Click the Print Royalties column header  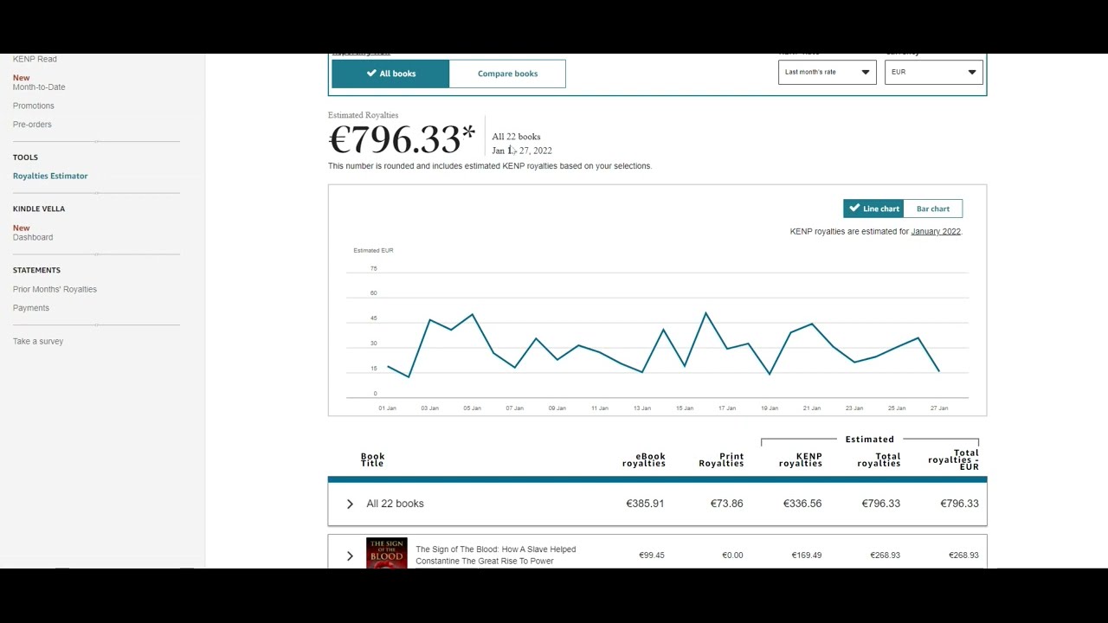click(721, 459)
